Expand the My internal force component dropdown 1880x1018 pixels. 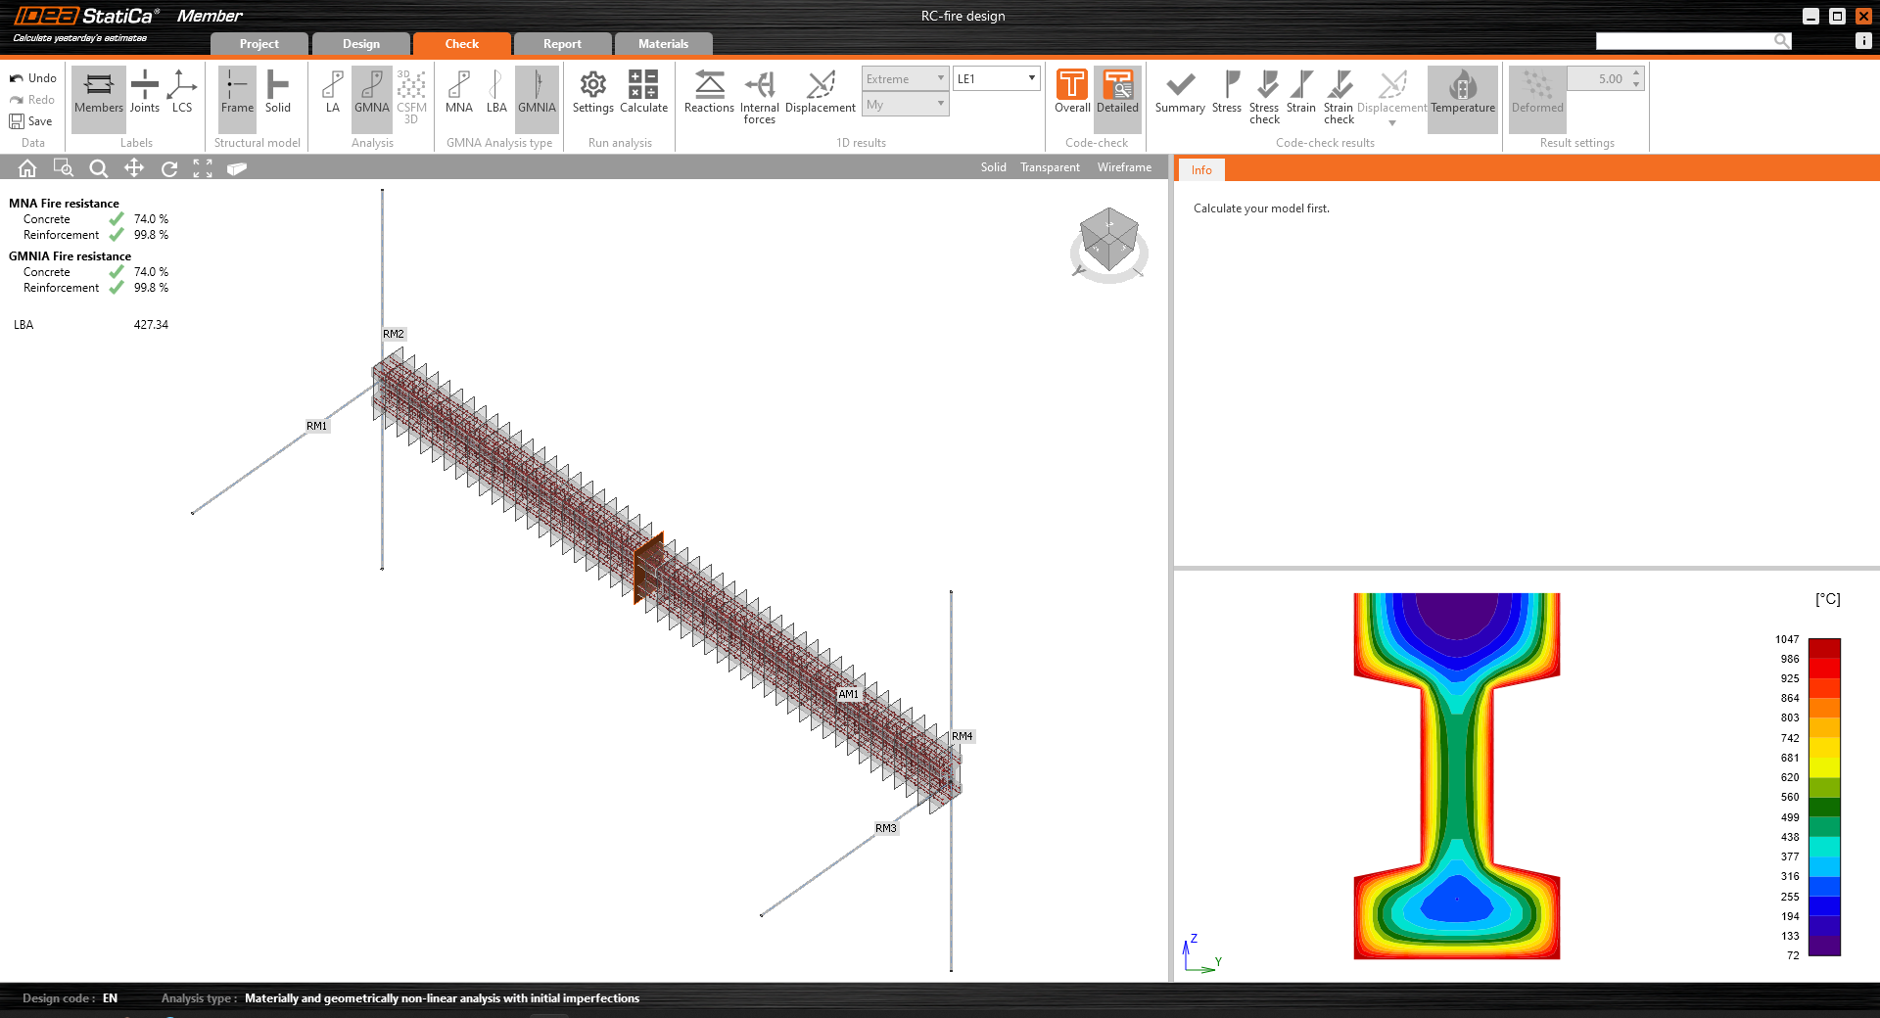903,104
